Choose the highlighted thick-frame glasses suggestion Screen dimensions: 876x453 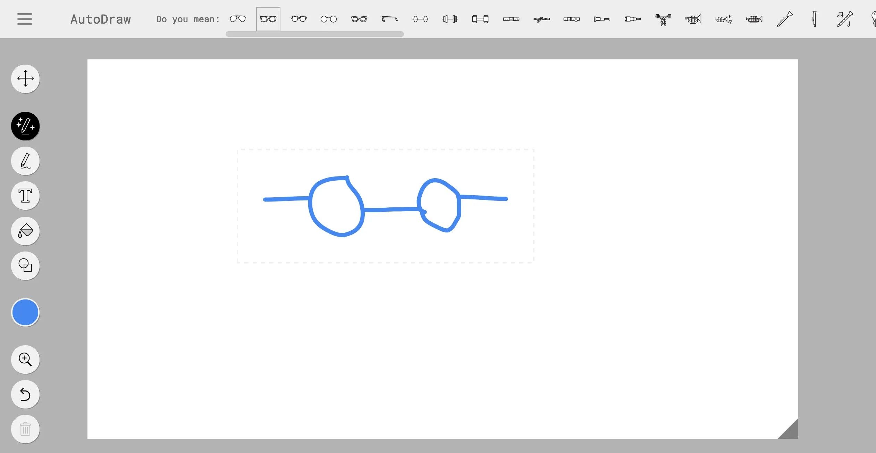coord(268,19)
